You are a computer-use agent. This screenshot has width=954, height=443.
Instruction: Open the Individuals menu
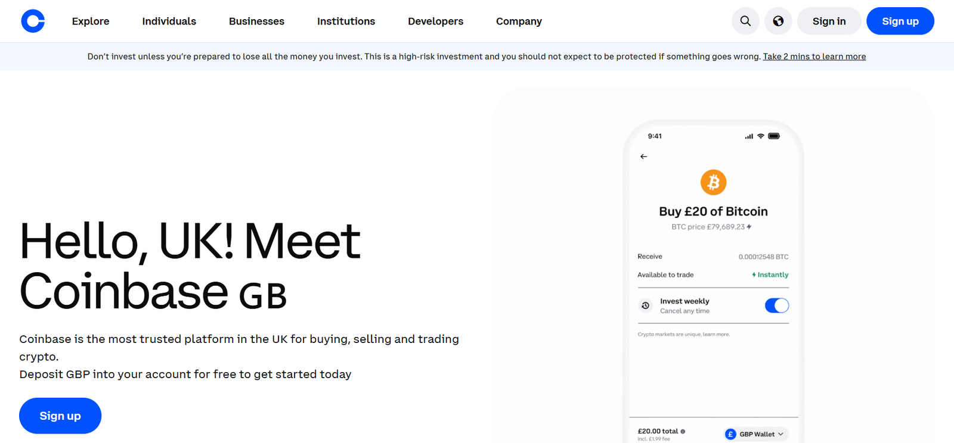[169, 21]
